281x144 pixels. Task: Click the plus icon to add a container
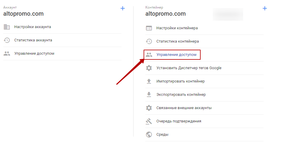click(x=265, y=8)
